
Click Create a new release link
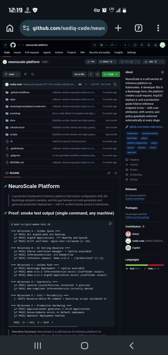click(x=135, y=199)
